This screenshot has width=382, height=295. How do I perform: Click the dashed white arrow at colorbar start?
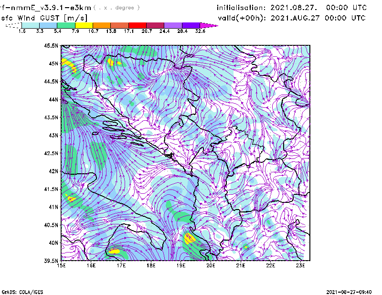(x=13, y=25)
